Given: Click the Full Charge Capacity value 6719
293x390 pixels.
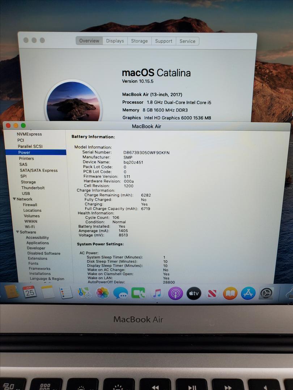Looking at the screenshot, I should (x=145, y=209).
